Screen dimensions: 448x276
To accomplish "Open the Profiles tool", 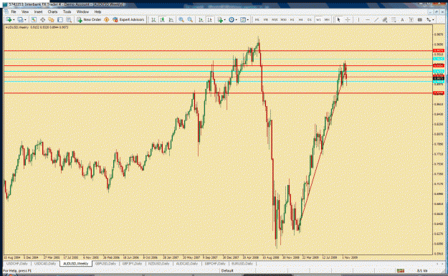I will click(x=20, y=20).
